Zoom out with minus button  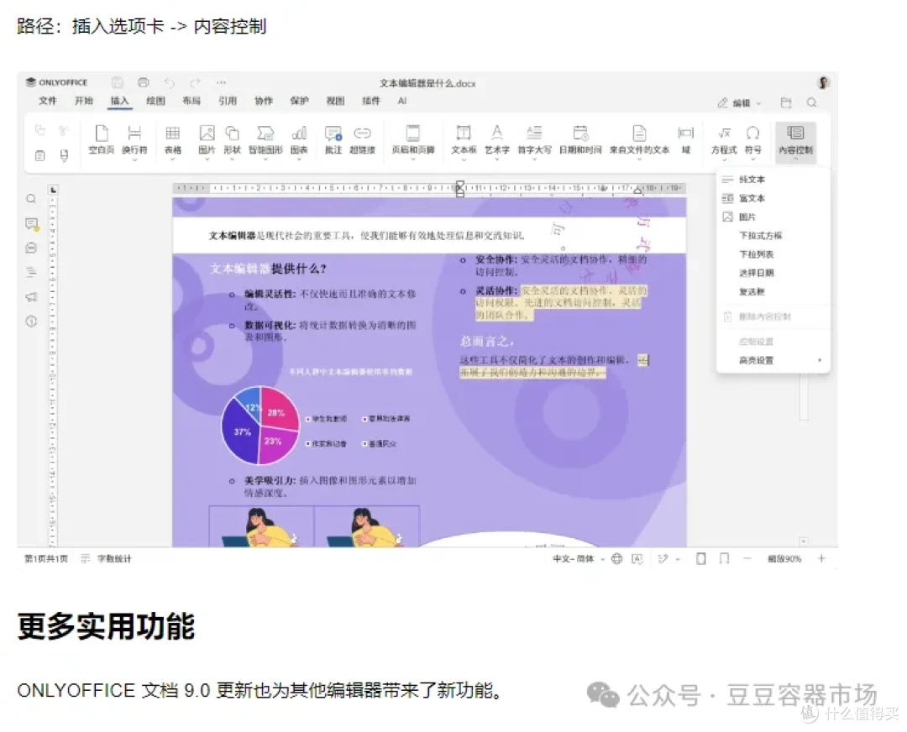pos(747,558)
